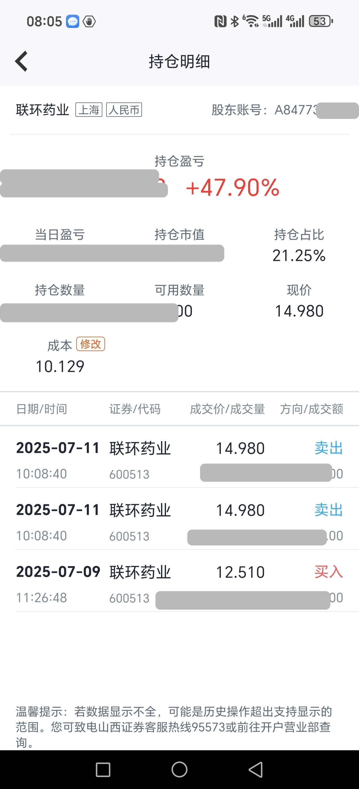Tap the 现价 14.980 value
Viewport: 359px width, 789px height.
(299, 311)
